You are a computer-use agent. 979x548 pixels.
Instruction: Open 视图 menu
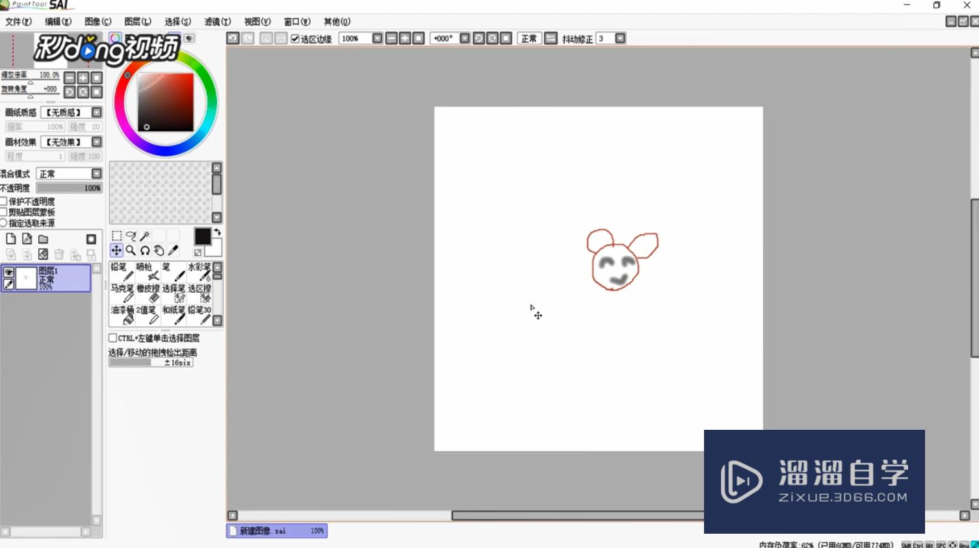[257, 21]
